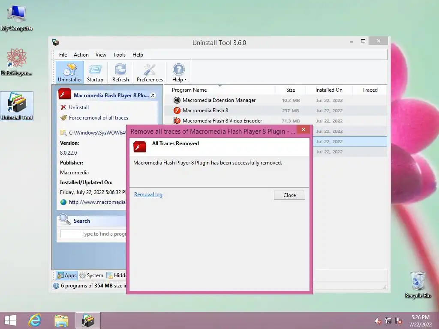Open the Tools menu
The image size is (439, 329).
click(x=119, y=55)
